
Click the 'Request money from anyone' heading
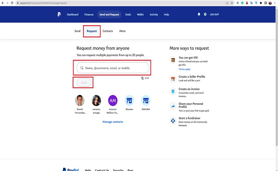[x=103, y=48]
